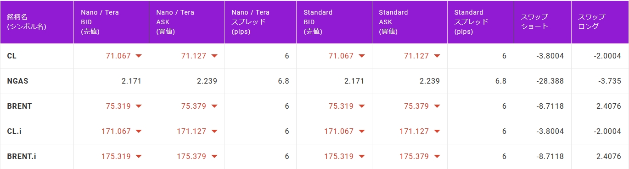The height and width of the screenshot is (169, 629).
Task: Click the red arrow next to BRENT Standard BID 75.319
Action: [x=361, y=106]
